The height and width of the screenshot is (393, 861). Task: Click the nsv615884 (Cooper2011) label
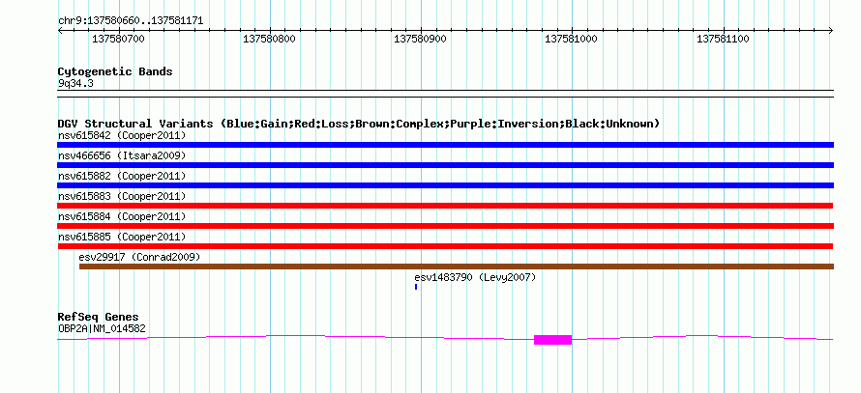point(122,216)
